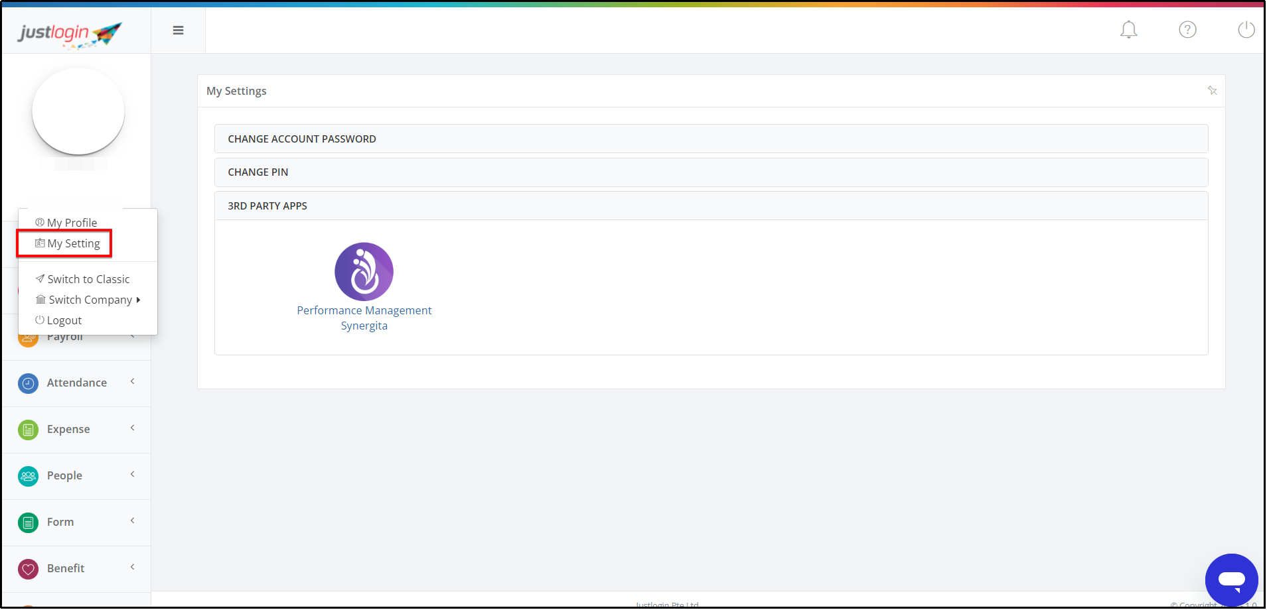Screen dimensions: 1267x610
Task: Expand the Expense chevron
Action: pos(133,428)
